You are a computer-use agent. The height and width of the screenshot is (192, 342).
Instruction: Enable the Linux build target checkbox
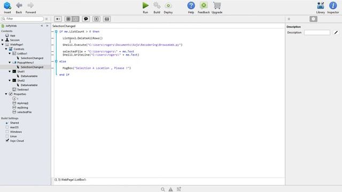pyautogui.click(x=7, y=136)
